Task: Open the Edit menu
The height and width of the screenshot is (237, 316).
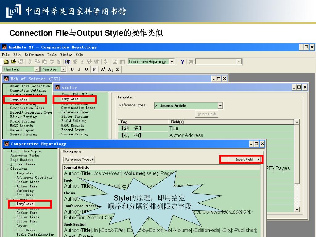Action: pos(17,55)
